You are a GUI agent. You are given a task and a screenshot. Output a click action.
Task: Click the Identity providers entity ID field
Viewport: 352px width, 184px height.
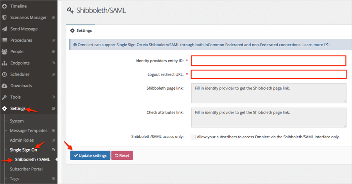pos(268,61)
